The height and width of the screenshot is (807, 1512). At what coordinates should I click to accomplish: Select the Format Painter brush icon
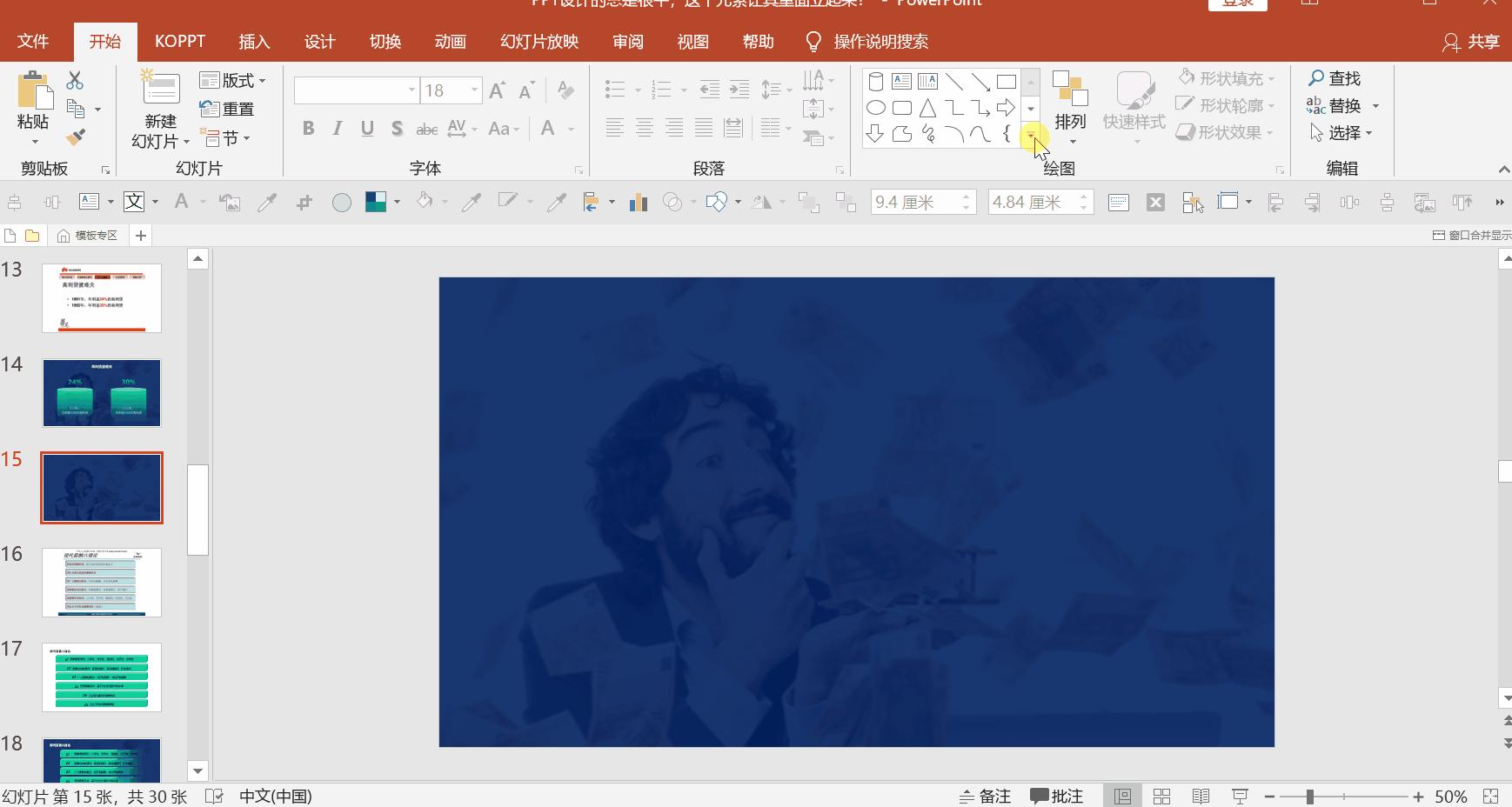coord(76,137)
